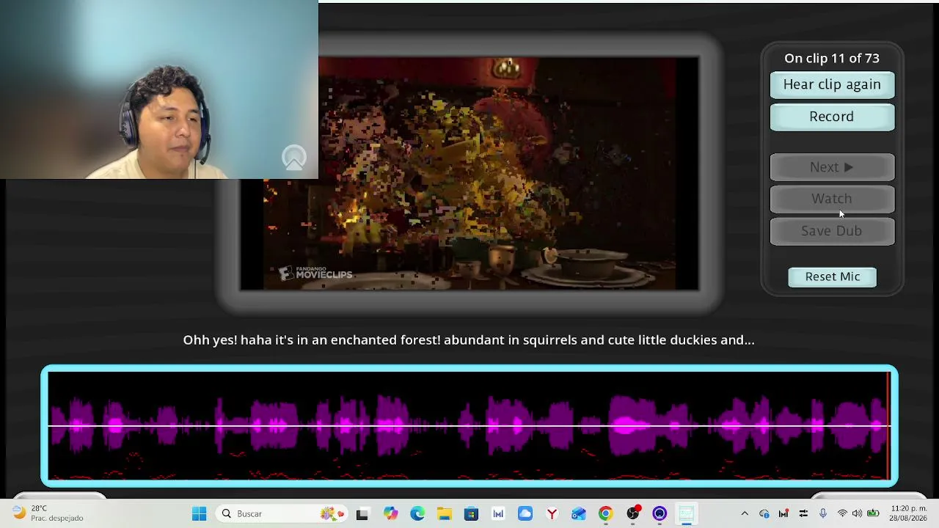The width and height of the screenshot is (939, 528).
Task: Open Task View from the taskbar
Action: 362,514
